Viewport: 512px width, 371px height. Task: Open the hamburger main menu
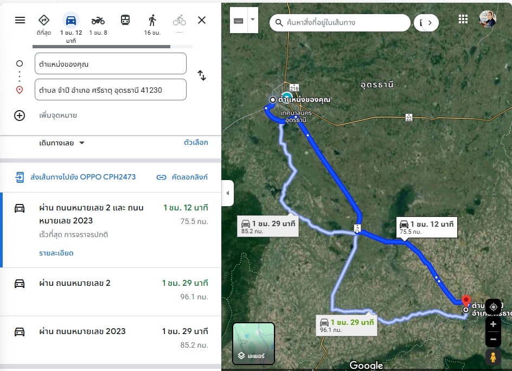pyautogui.click(x=20, y=21)
